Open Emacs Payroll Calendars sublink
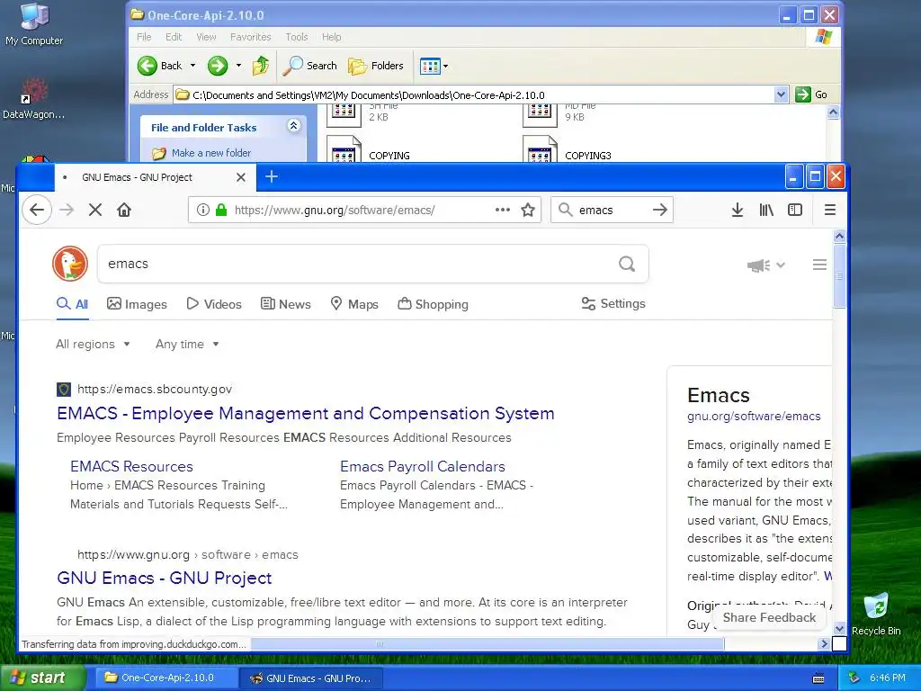Screen dimensions: 921x691 tap(423, 467)
